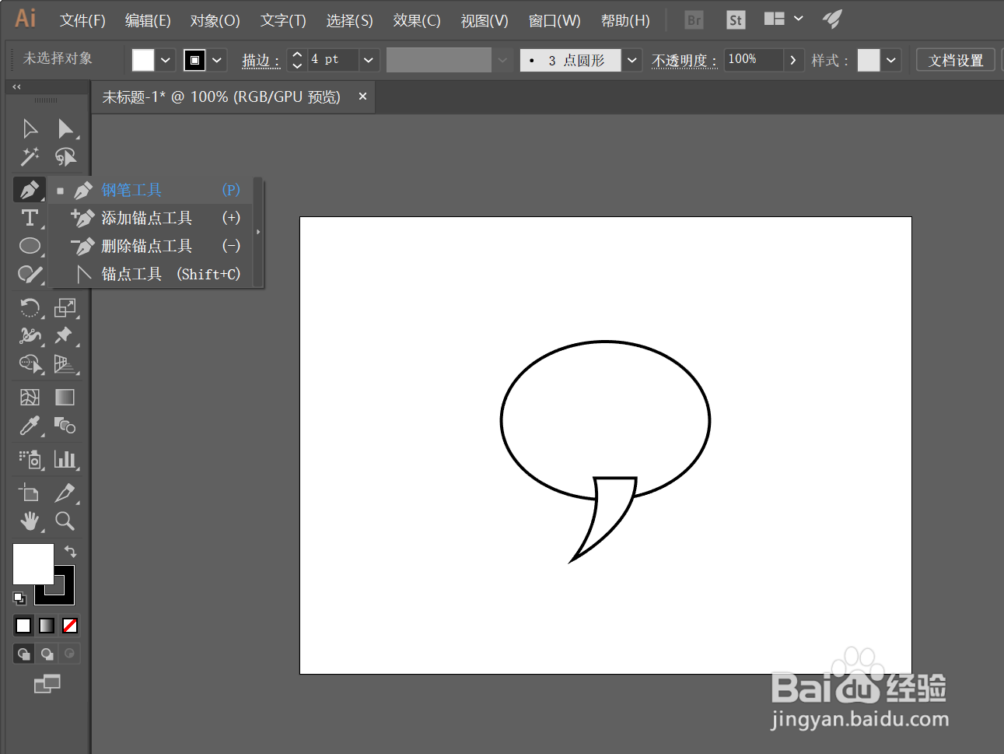Click 文档设置 button
The height and width of the screenshot is (754, 1004).
pyautogui.click(x=956, y=60)
